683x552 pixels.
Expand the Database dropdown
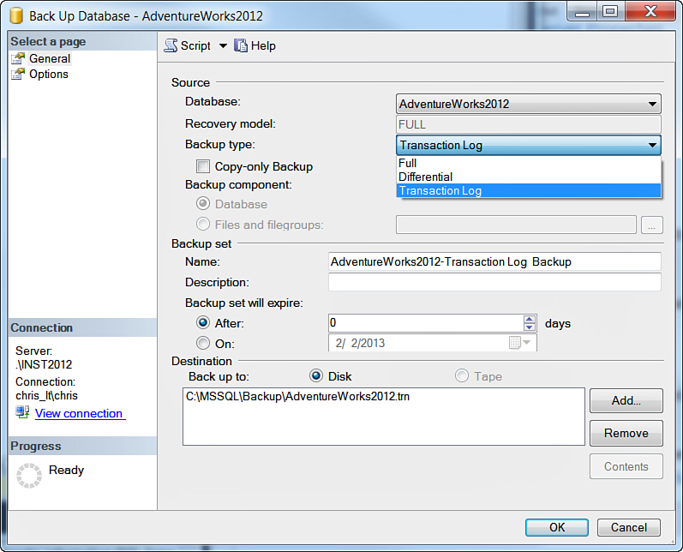652,105
